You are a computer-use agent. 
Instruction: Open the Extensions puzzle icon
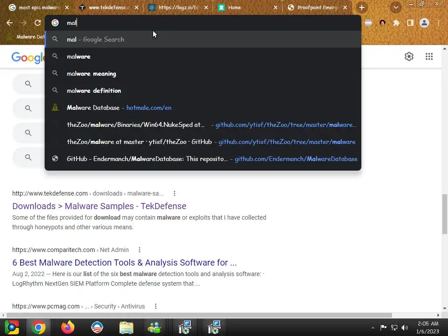pyautogui.click(x=396, y=23)
